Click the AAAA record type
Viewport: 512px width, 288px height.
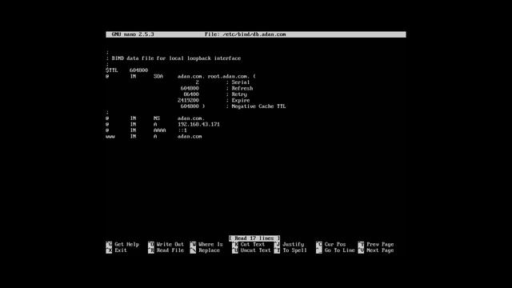(160, 130)
